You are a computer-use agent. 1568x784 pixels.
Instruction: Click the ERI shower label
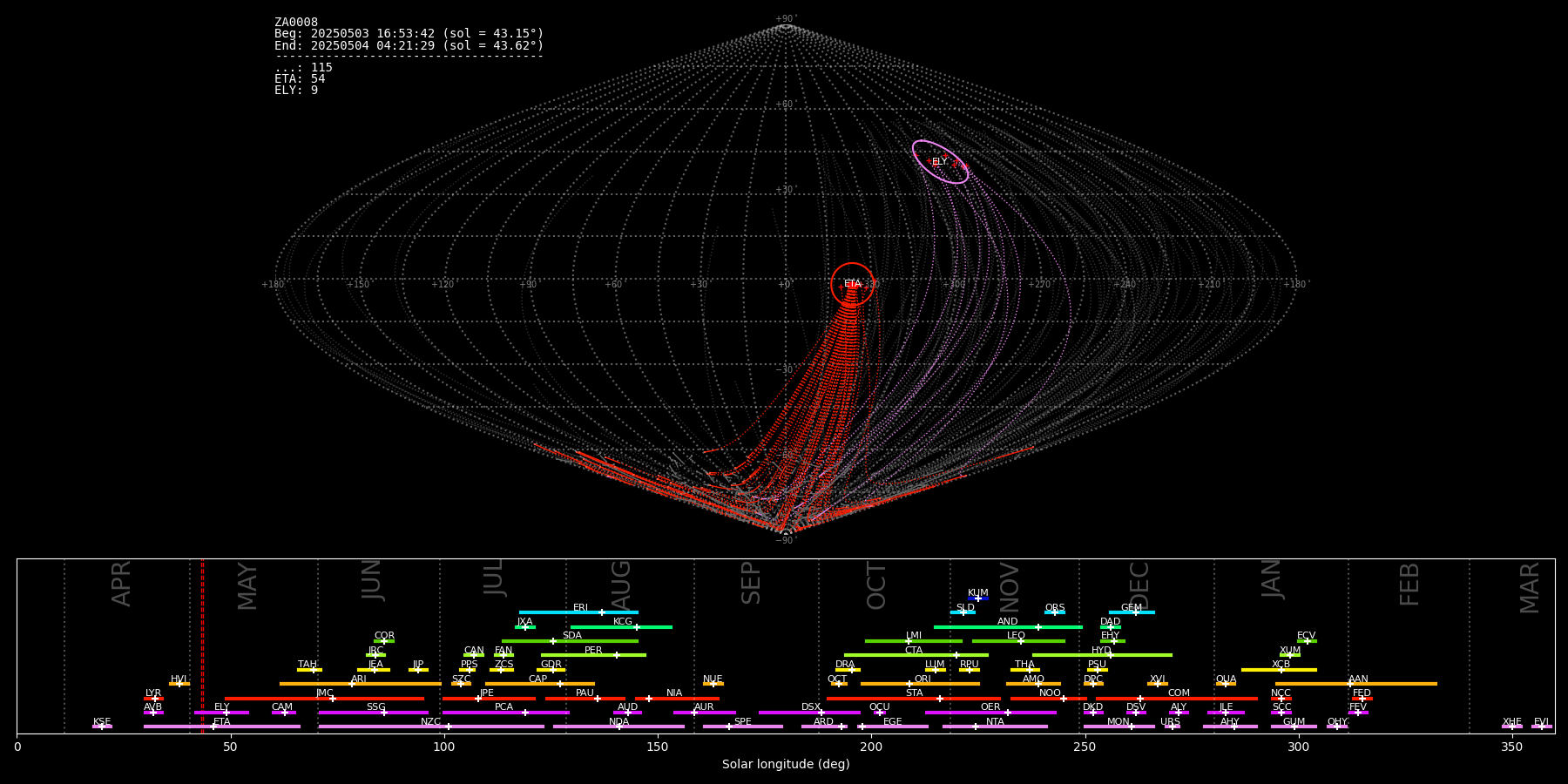click(x=581, y=608)
